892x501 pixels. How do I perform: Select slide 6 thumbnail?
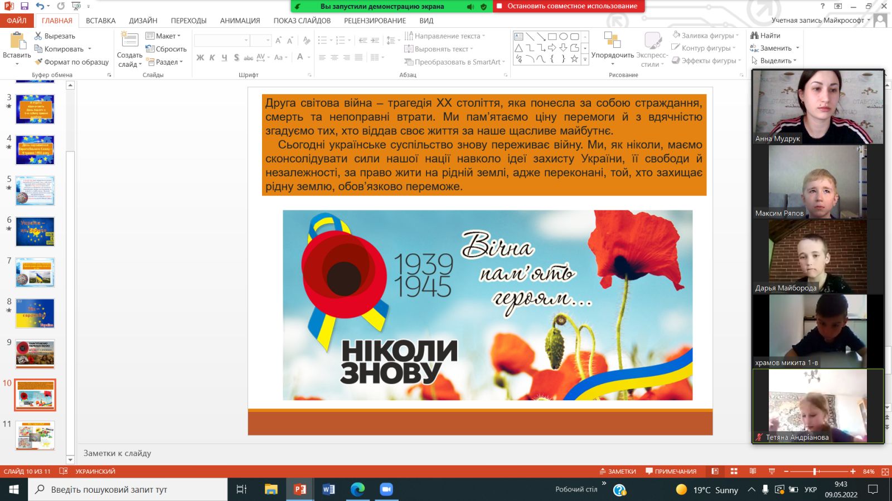[35, 232]
